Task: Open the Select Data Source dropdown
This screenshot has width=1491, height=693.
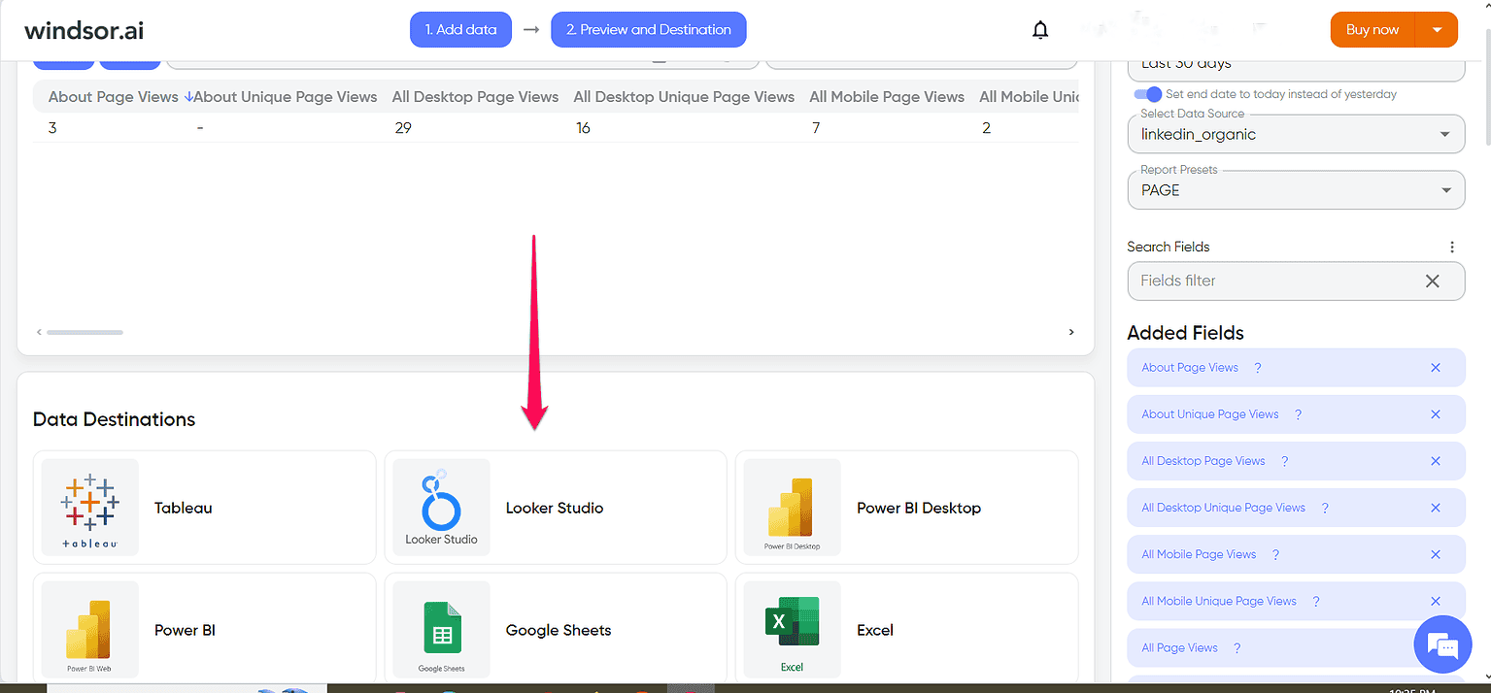Action: click(1296, 134)
